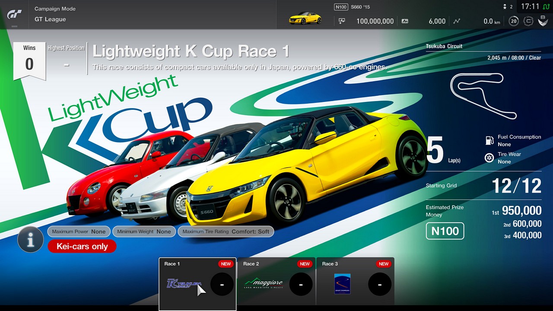Toggle the Comfort: Soft tire rating pill
This screenshot has width=553, height=311.
coord(226,232)
